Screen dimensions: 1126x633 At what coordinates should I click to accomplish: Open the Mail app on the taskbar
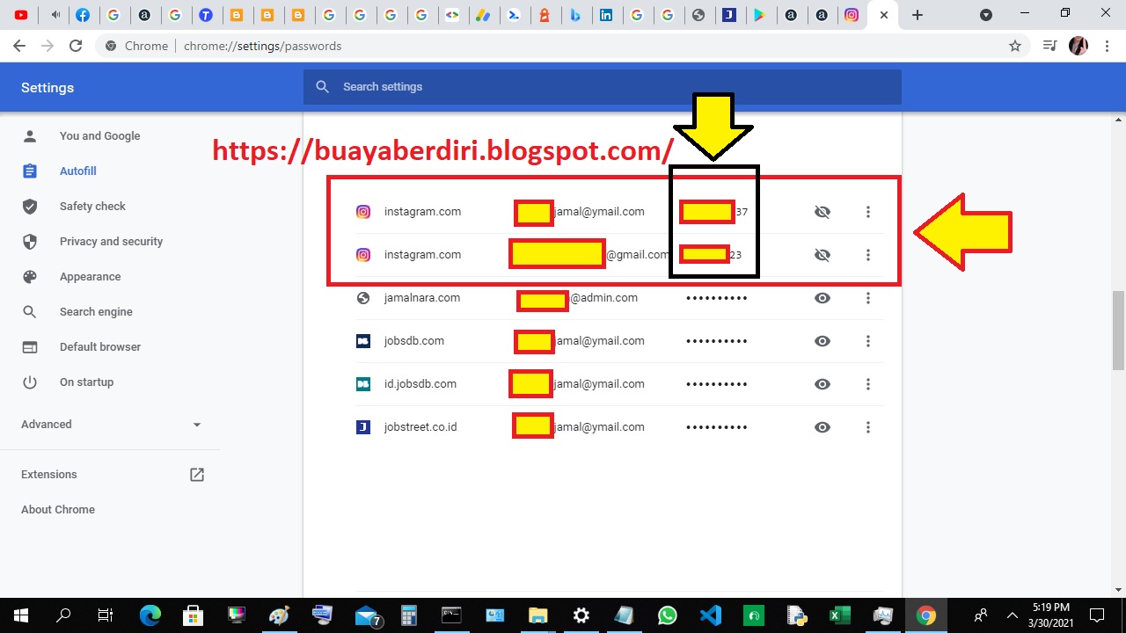click(x=366, y=615)
